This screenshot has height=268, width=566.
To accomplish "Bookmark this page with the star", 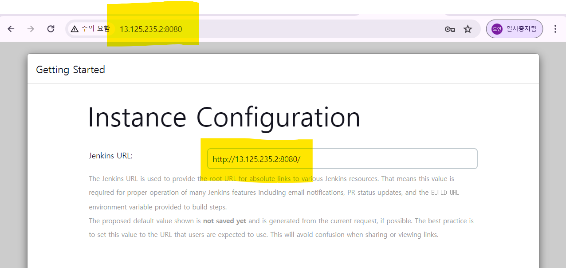I will tap(468, 29).
